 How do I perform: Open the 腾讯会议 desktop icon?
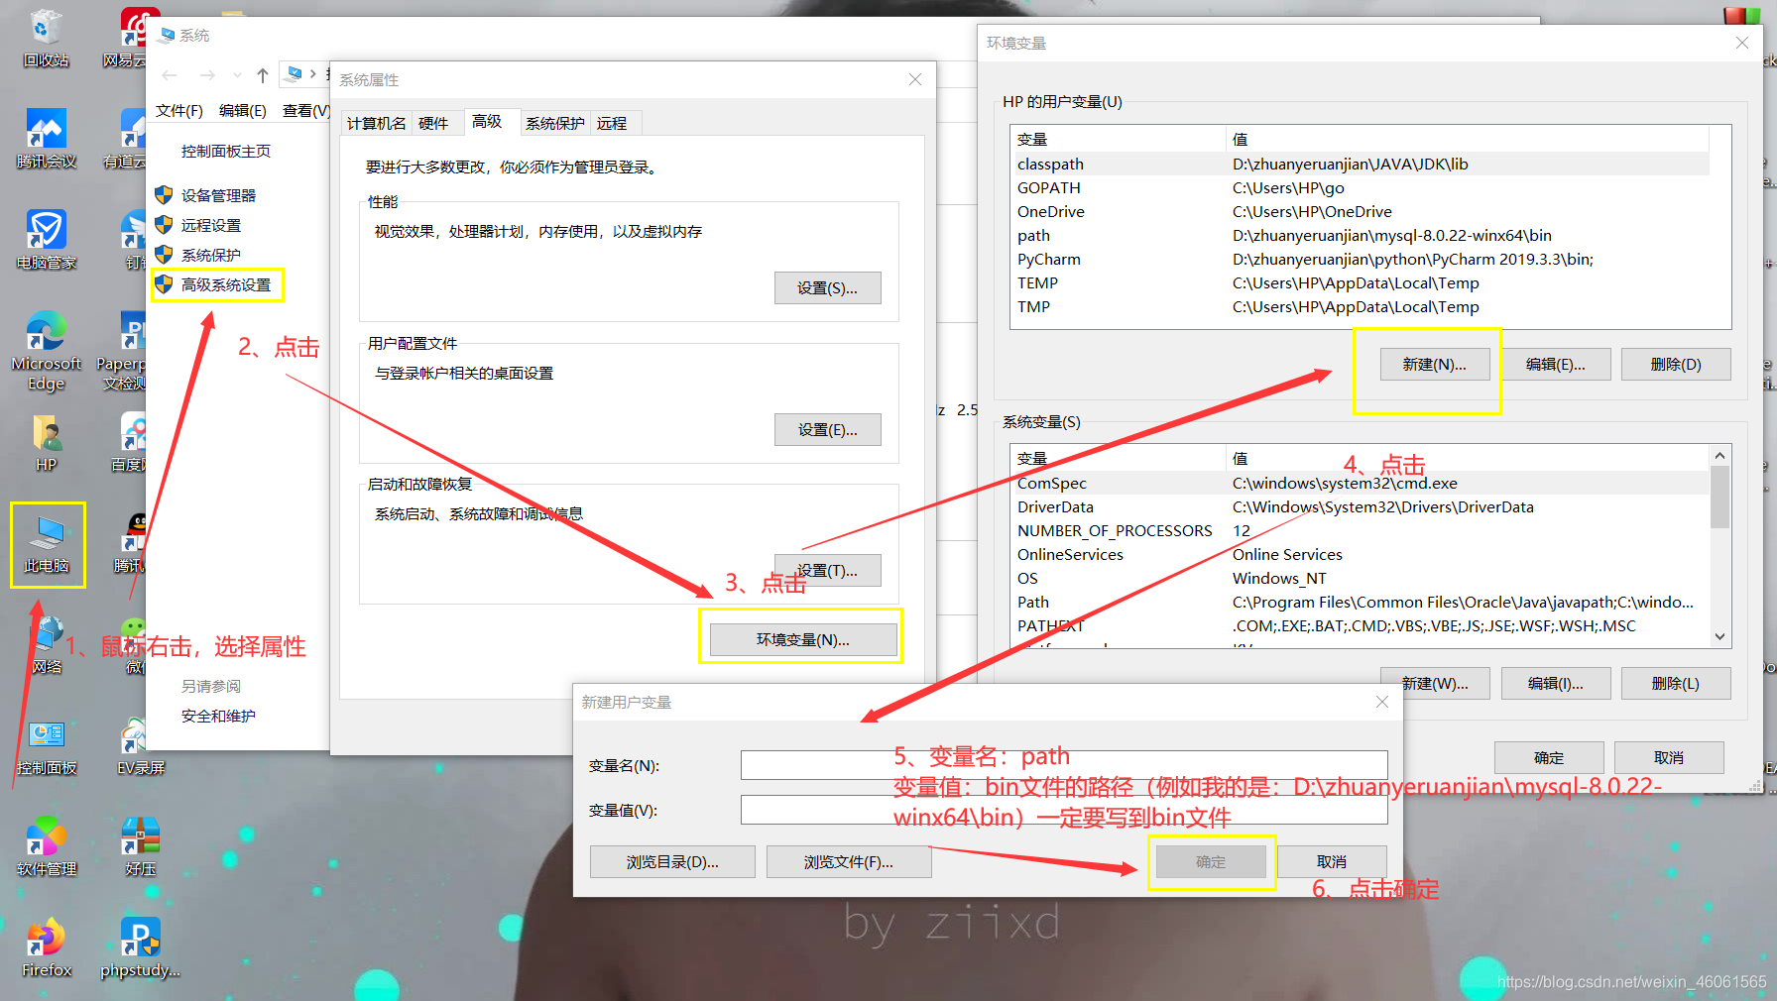[x=46, y=140]
